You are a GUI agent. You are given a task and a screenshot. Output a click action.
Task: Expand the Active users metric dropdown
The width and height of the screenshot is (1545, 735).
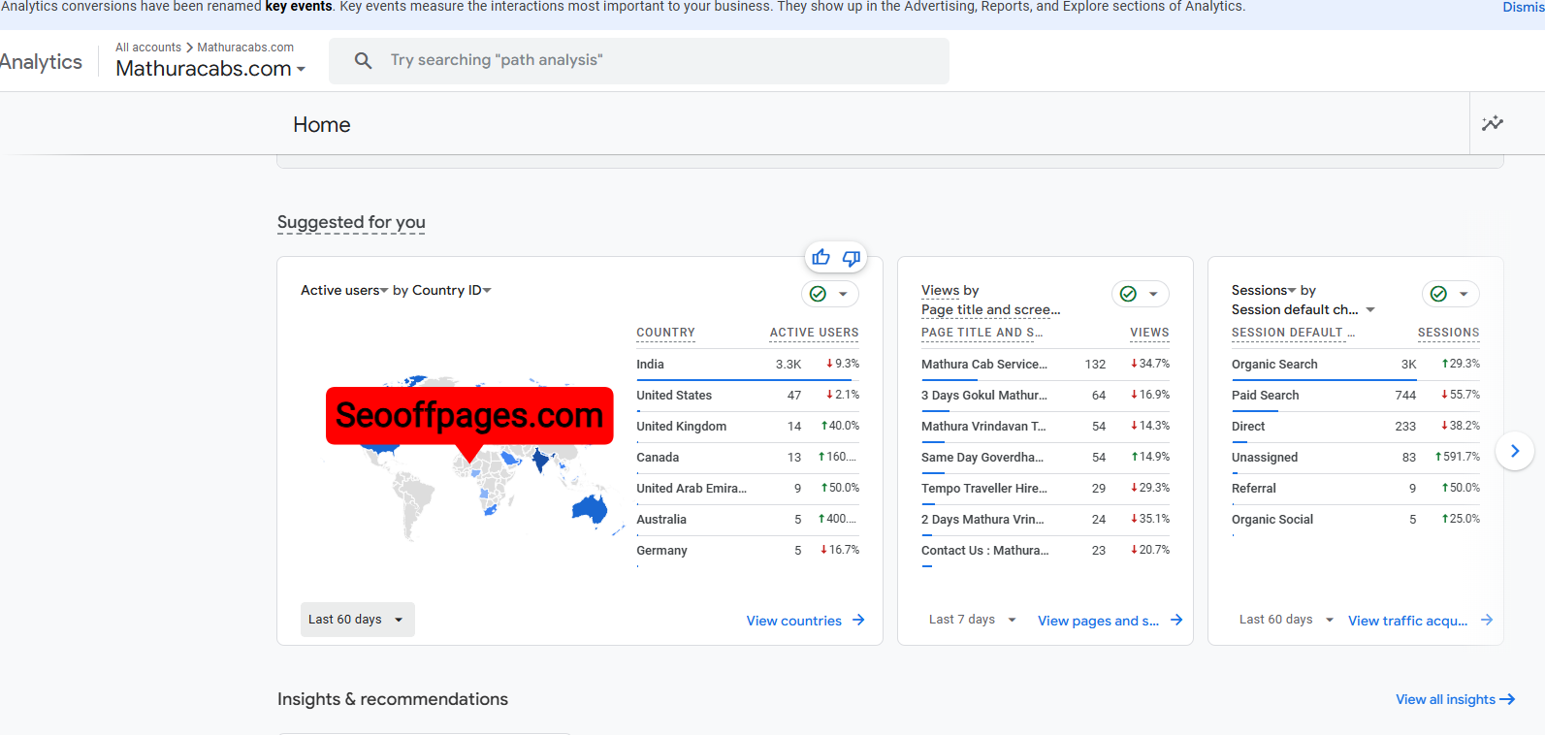pos(344,290)
